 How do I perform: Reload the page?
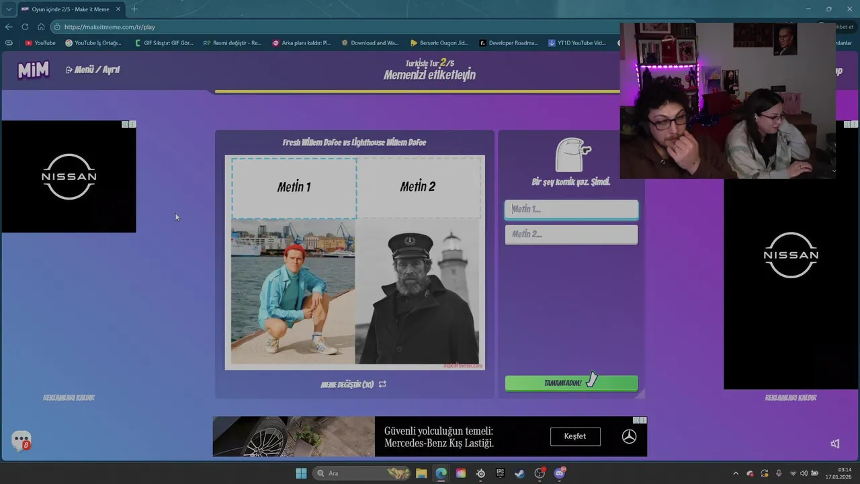25,27
